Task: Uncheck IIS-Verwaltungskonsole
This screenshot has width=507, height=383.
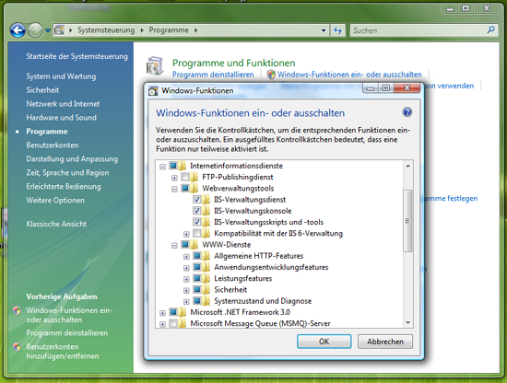Action: [x=197, y=211]
